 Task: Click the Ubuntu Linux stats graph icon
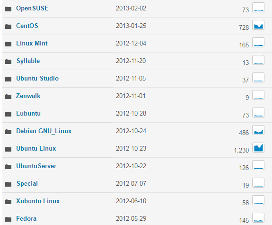pyautogui.click(x=258, y=148)
